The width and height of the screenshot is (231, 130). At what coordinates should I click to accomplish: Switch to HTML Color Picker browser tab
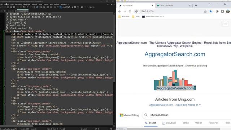(x=174, y=6)
